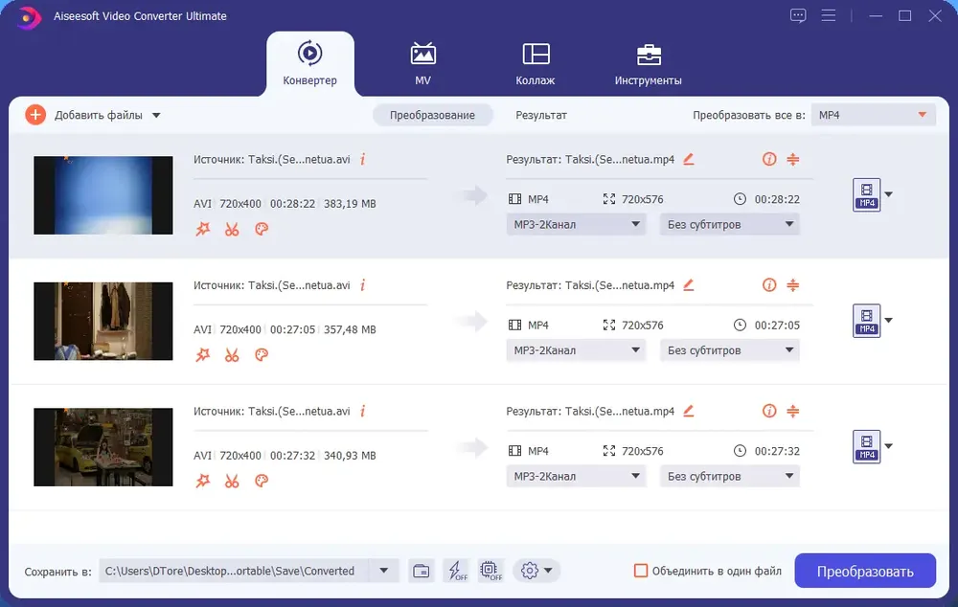Open the cut scissors tool for the first video
Screen dimensions: 958x607
pyautogui.click(x=232, y=229)
